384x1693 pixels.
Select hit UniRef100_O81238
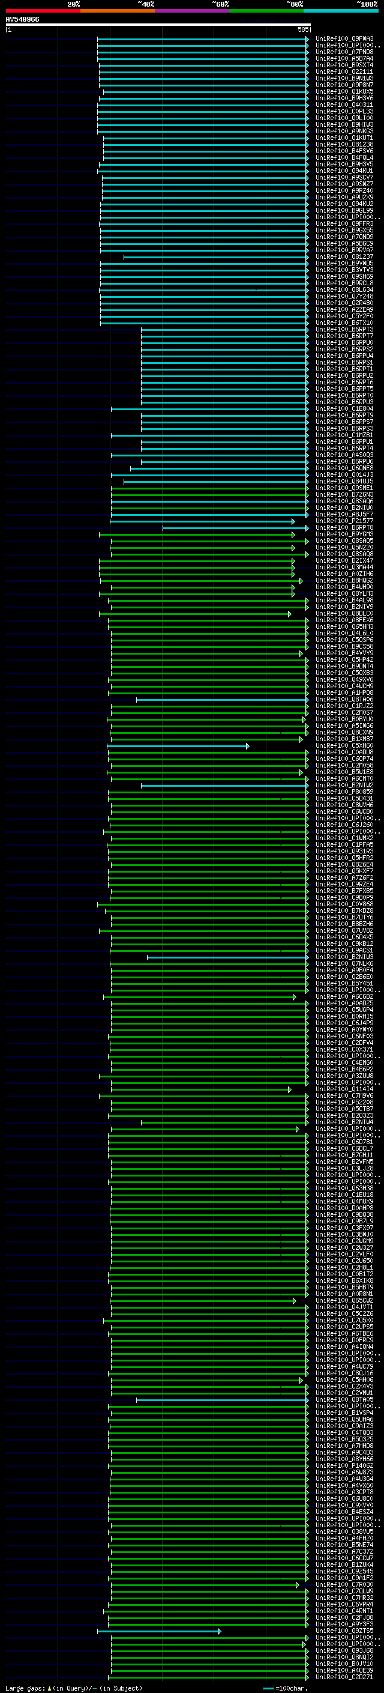pyautogui.click(x=344, y=144)
